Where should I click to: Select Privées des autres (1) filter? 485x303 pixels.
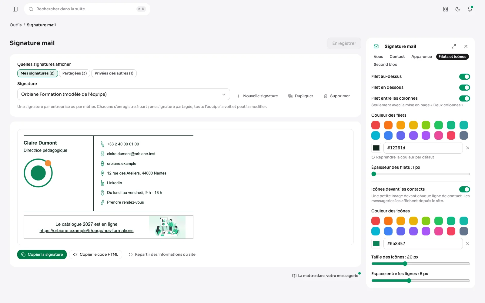114,73
